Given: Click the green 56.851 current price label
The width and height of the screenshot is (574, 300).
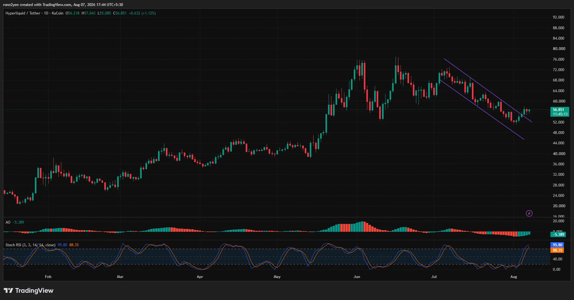Looking at the screenshot, I should tap(560, 112).
